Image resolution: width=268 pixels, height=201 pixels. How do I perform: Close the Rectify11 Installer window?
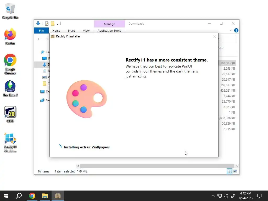(x=214, y=36)
